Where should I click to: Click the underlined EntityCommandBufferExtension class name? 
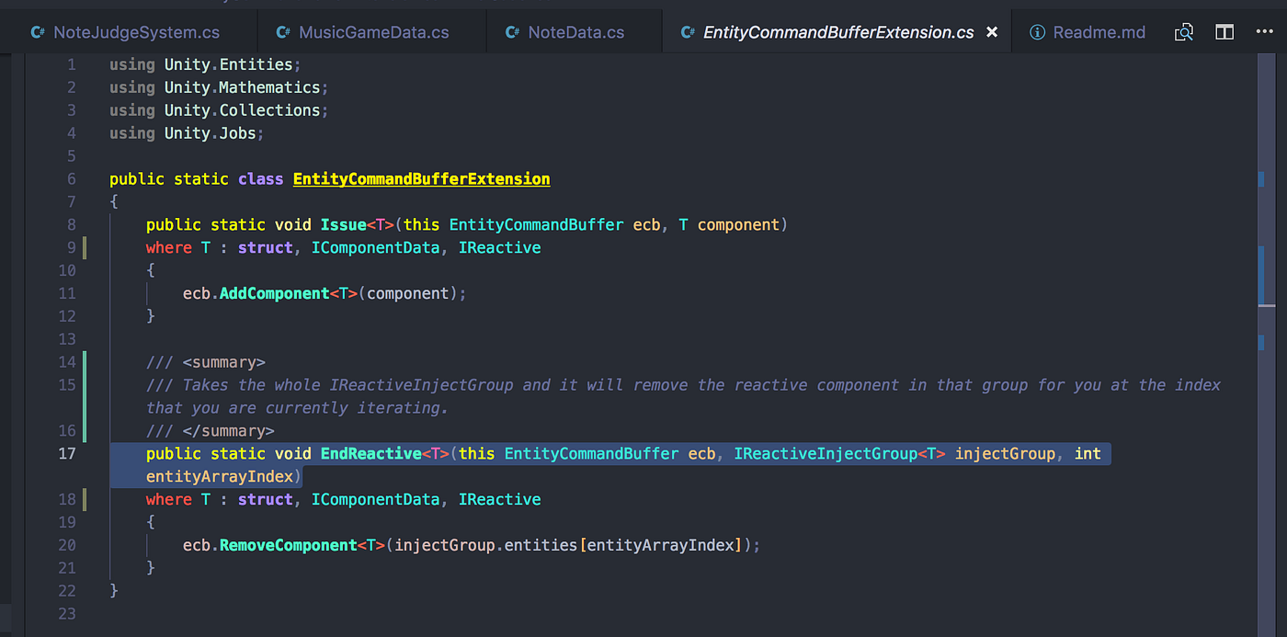click(x=421, y=178)
